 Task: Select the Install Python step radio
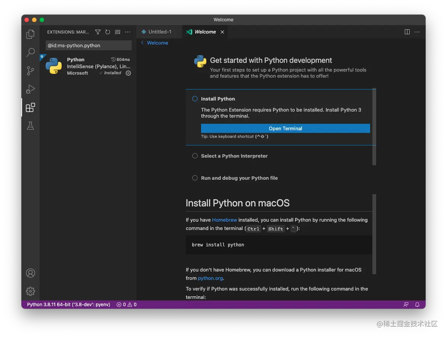tap(195, 99)
